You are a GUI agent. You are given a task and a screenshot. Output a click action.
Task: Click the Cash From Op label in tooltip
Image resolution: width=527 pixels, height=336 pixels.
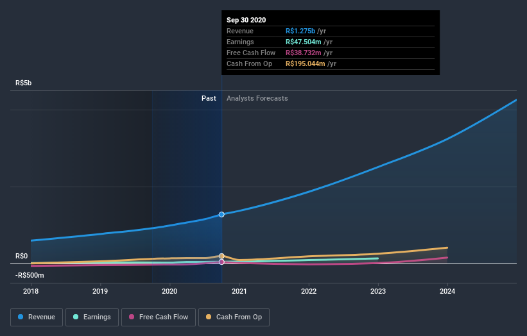pyautogui.click(x=250, y=63)
